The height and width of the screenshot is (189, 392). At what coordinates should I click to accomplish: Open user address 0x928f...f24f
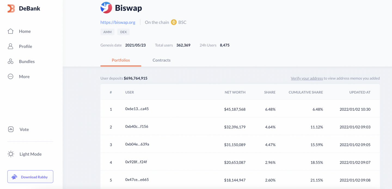136,162
